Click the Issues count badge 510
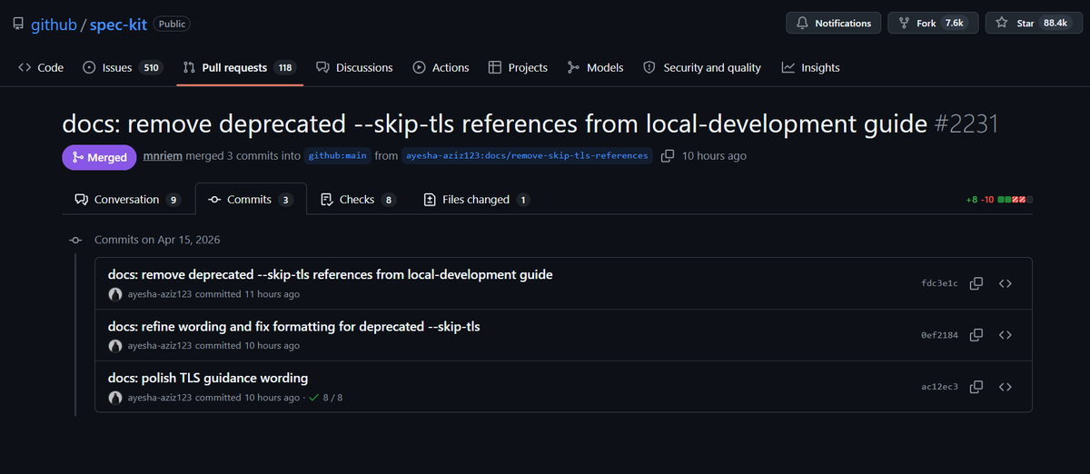The image size is (1090, 474). click(151, 67)
